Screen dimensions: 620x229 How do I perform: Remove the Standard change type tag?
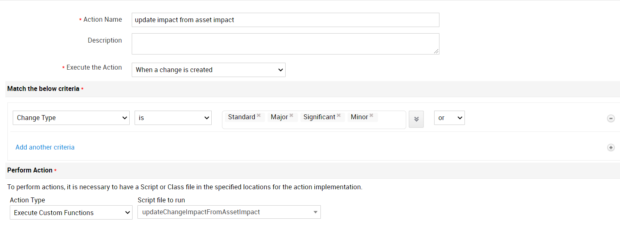(x=259, y=116)
